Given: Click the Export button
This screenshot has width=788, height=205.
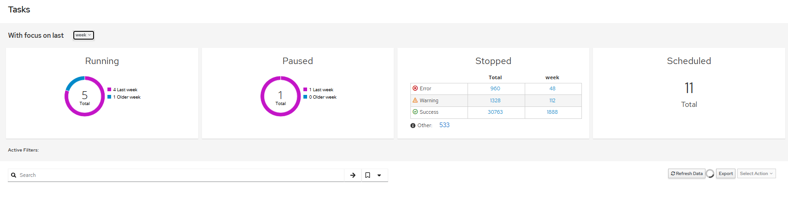Looking at the screenshot, I should click(x=725, y=174).
